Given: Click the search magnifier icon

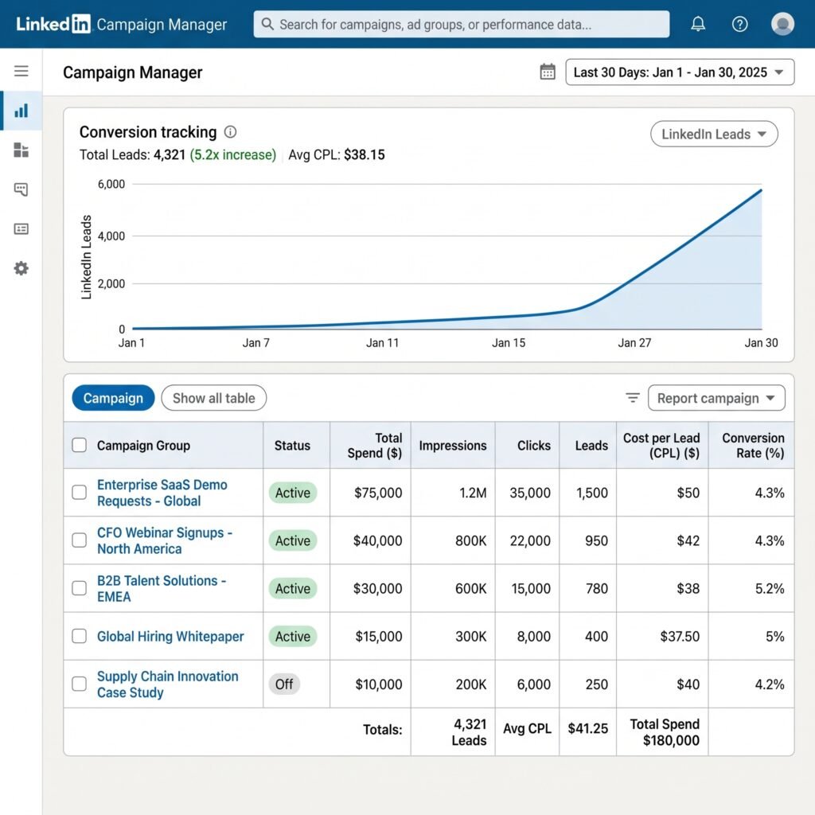Looking at the screenshot, I should pos(267,24).
